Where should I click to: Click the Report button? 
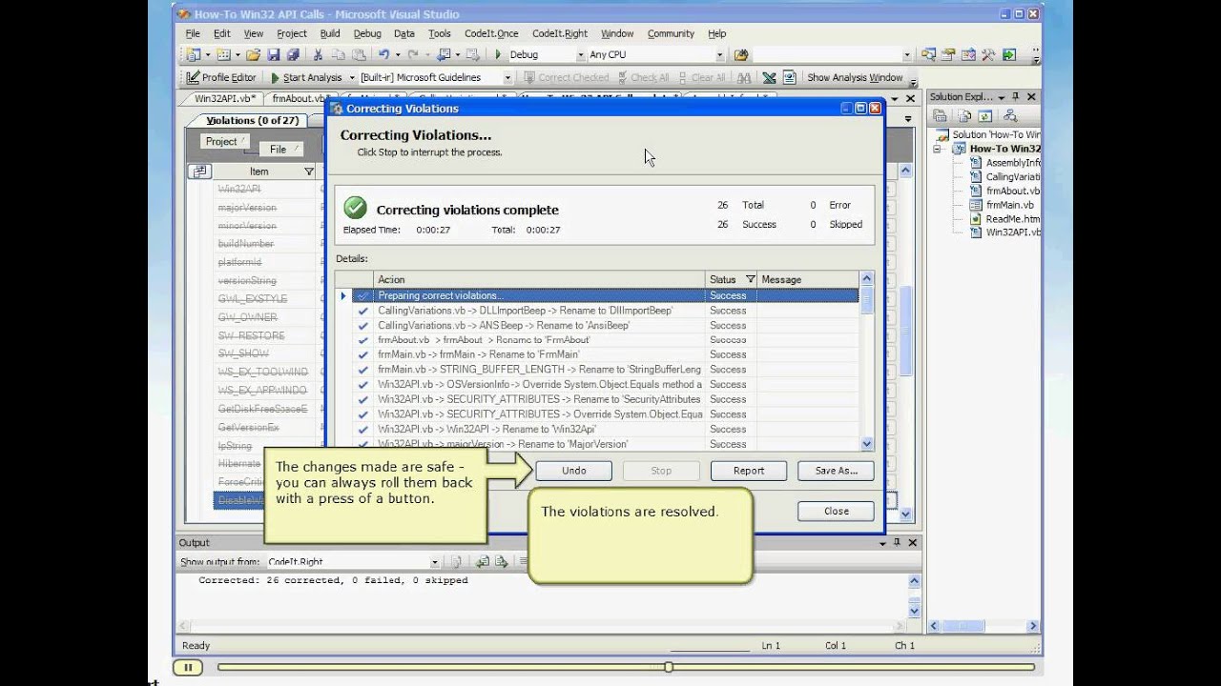point(749,471)
